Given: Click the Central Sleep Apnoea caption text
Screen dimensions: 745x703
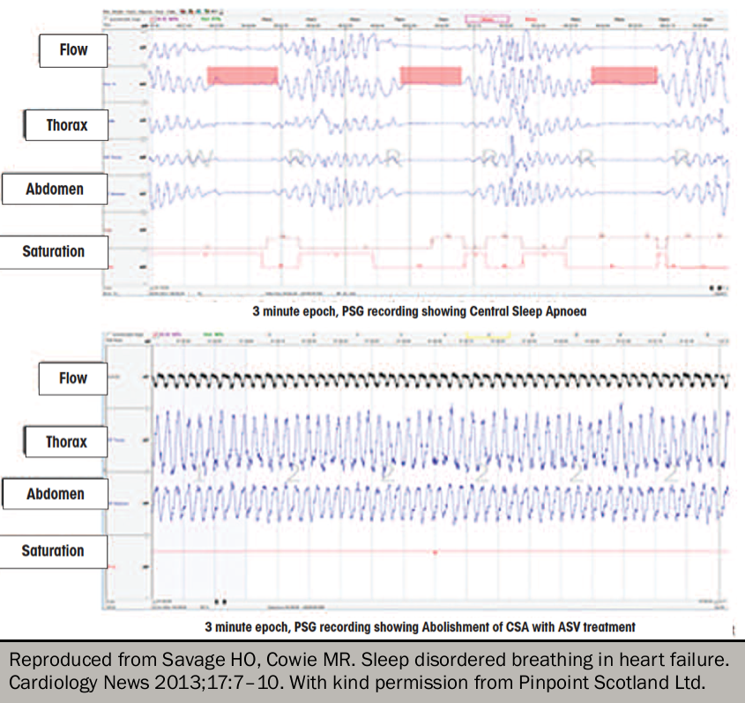Looking at the screenshot, I should (x=418, y=310).
